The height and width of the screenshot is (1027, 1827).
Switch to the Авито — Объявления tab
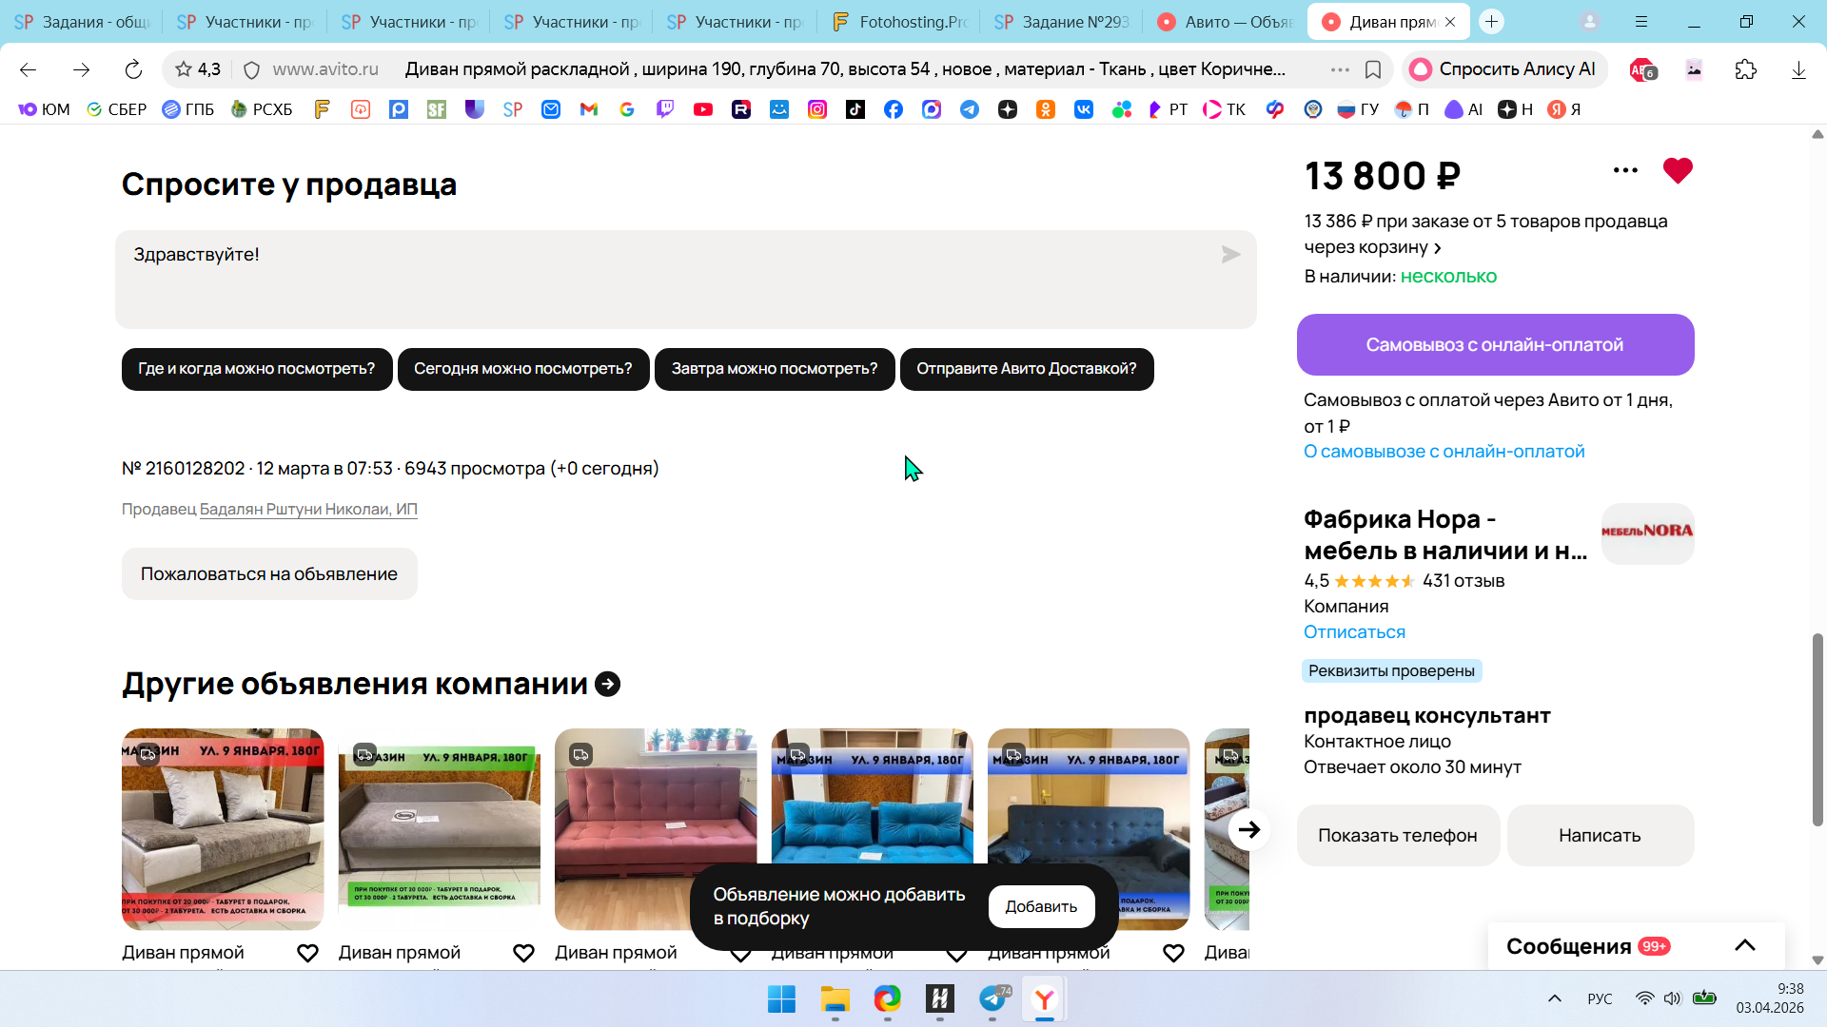(x=1226, y=22)
